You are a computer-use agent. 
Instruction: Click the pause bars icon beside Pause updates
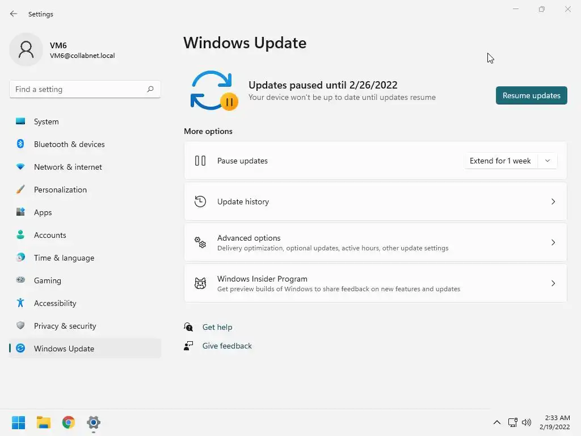pos(200,161)
